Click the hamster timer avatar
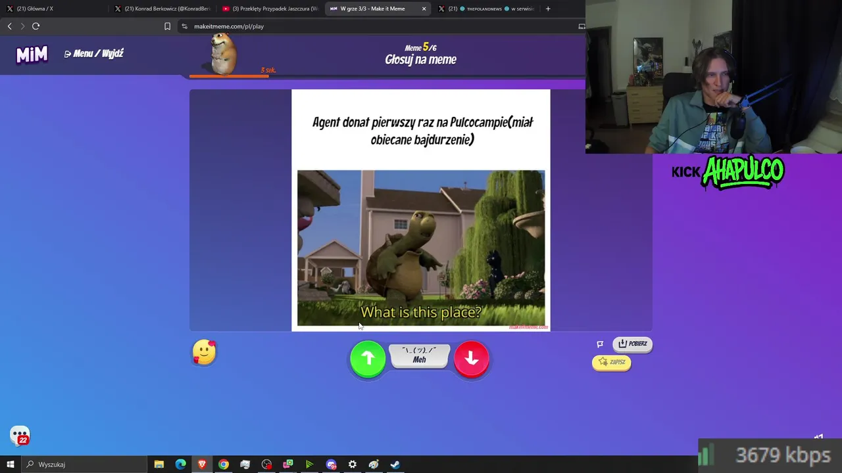The height and width of the screenshot is (473, 842). tap(224, 55)
